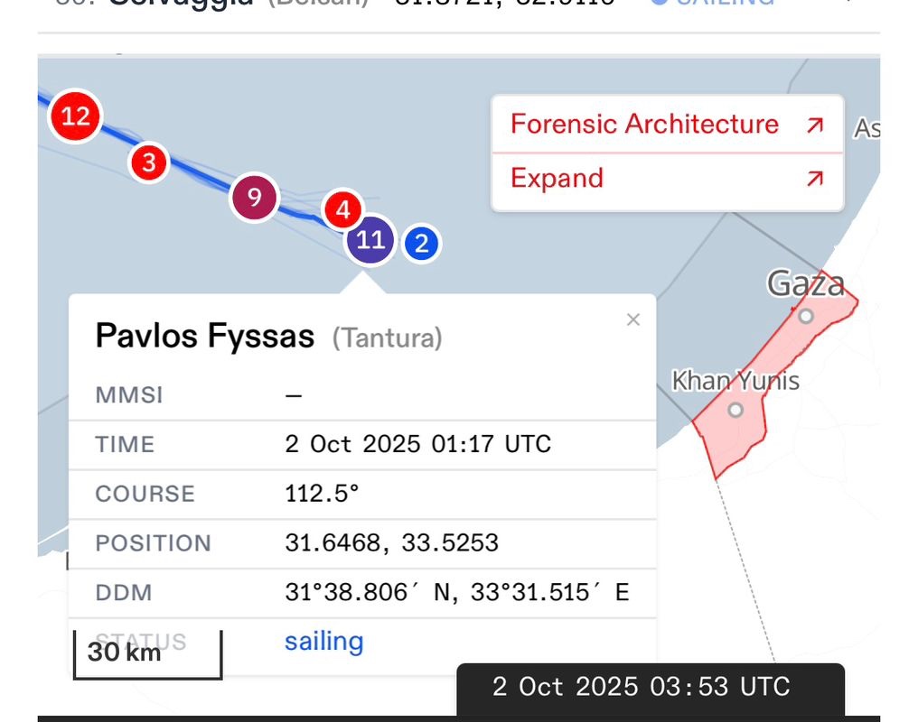Click the red cluster marker numbered 12
918x722 pixels.
[76, 116]
